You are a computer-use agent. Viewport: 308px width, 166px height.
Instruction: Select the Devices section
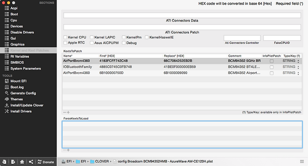pyautogui.click(x=17, y=26)
